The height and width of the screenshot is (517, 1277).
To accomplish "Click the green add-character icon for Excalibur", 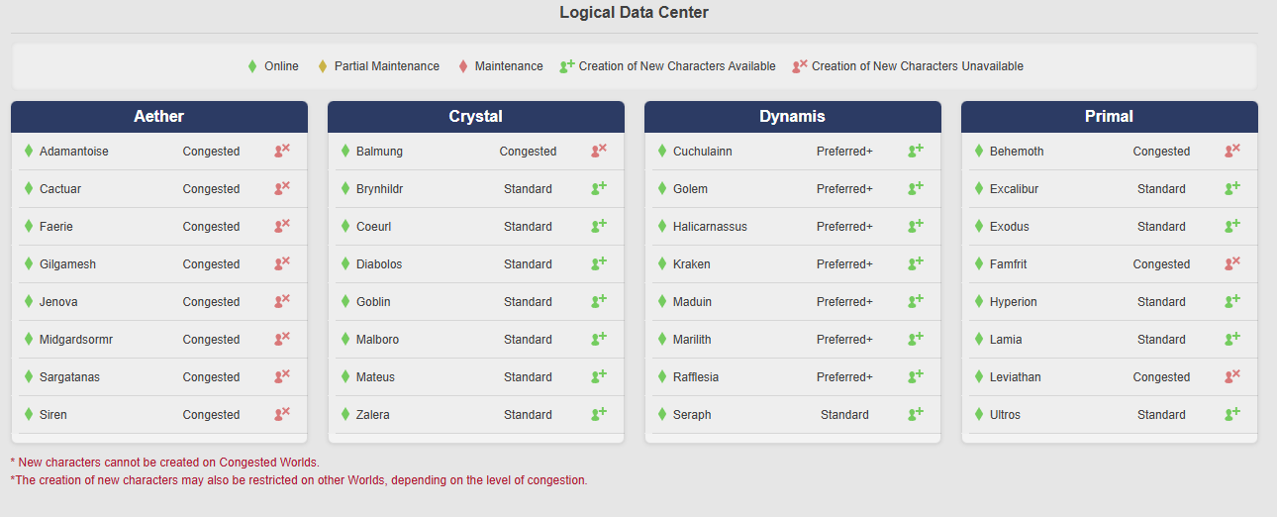I will pos(1232,188).
